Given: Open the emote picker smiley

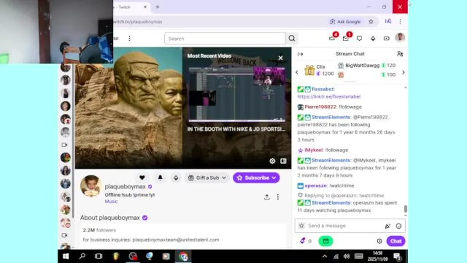Looking at the screenshot, I should tap(398, 226).
